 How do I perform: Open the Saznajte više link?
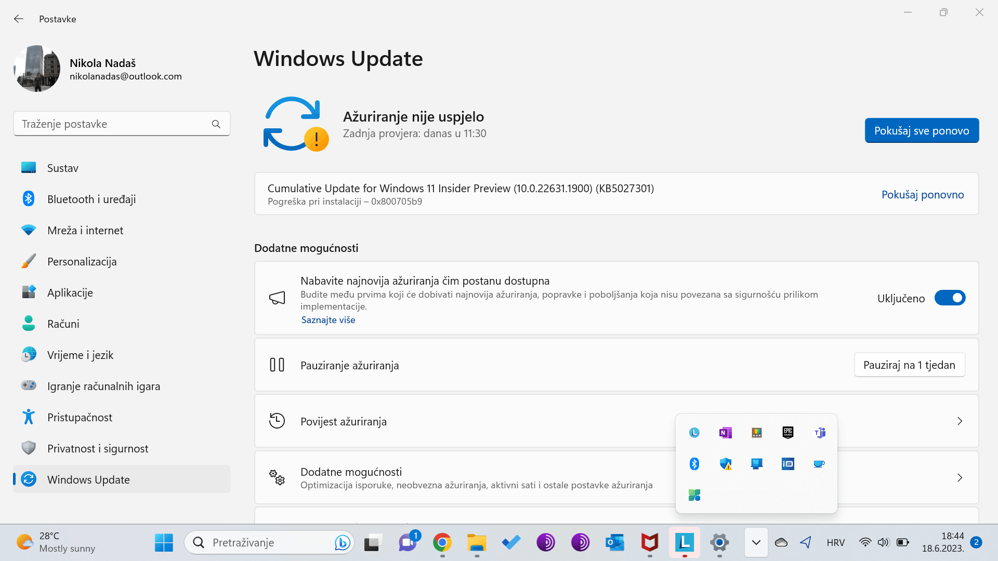click(328, 320)
